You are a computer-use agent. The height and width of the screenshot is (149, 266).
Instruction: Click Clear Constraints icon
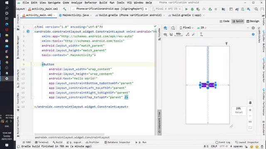187,34
